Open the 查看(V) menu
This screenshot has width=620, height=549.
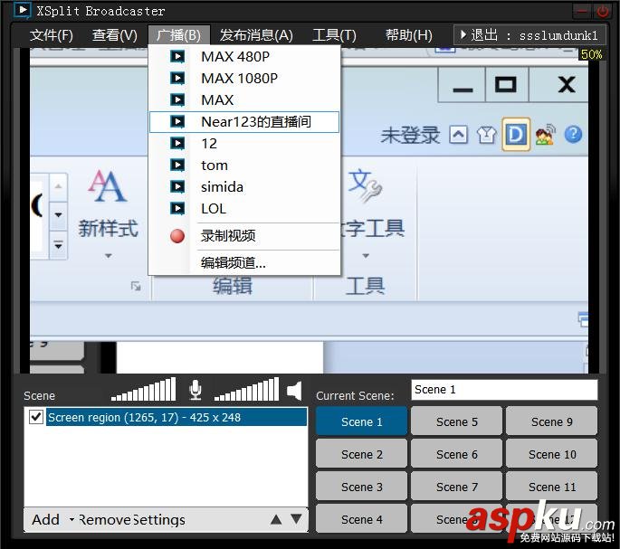115,35
